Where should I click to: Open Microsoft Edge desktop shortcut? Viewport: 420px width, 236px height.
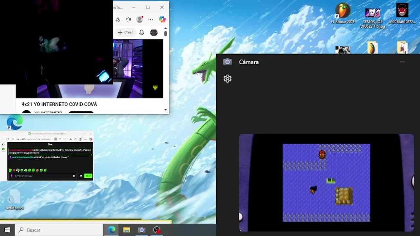tap(15, 122)
